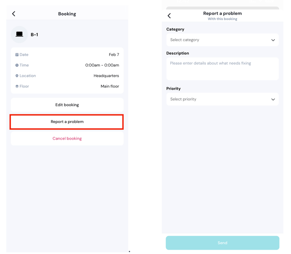This screenshot has height=254, width=291.
Task: Tap the layers icon beside Floor
Action: point(17,87)
